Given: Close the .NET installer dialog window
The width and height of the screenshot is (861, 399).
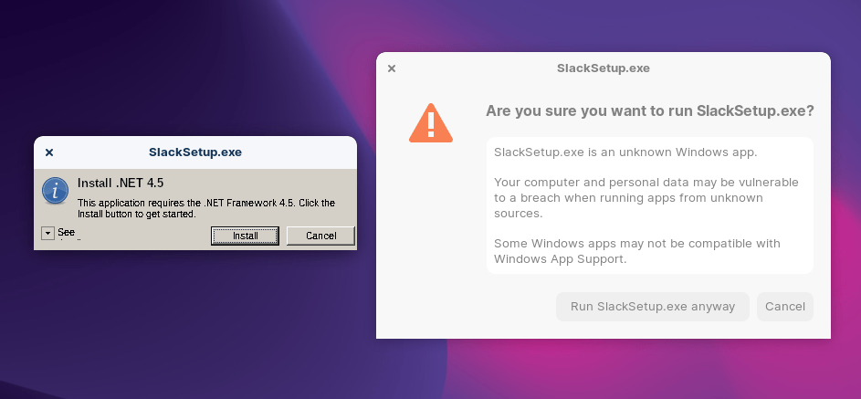Looking at the screenshot, I should [x=49, y=152].
